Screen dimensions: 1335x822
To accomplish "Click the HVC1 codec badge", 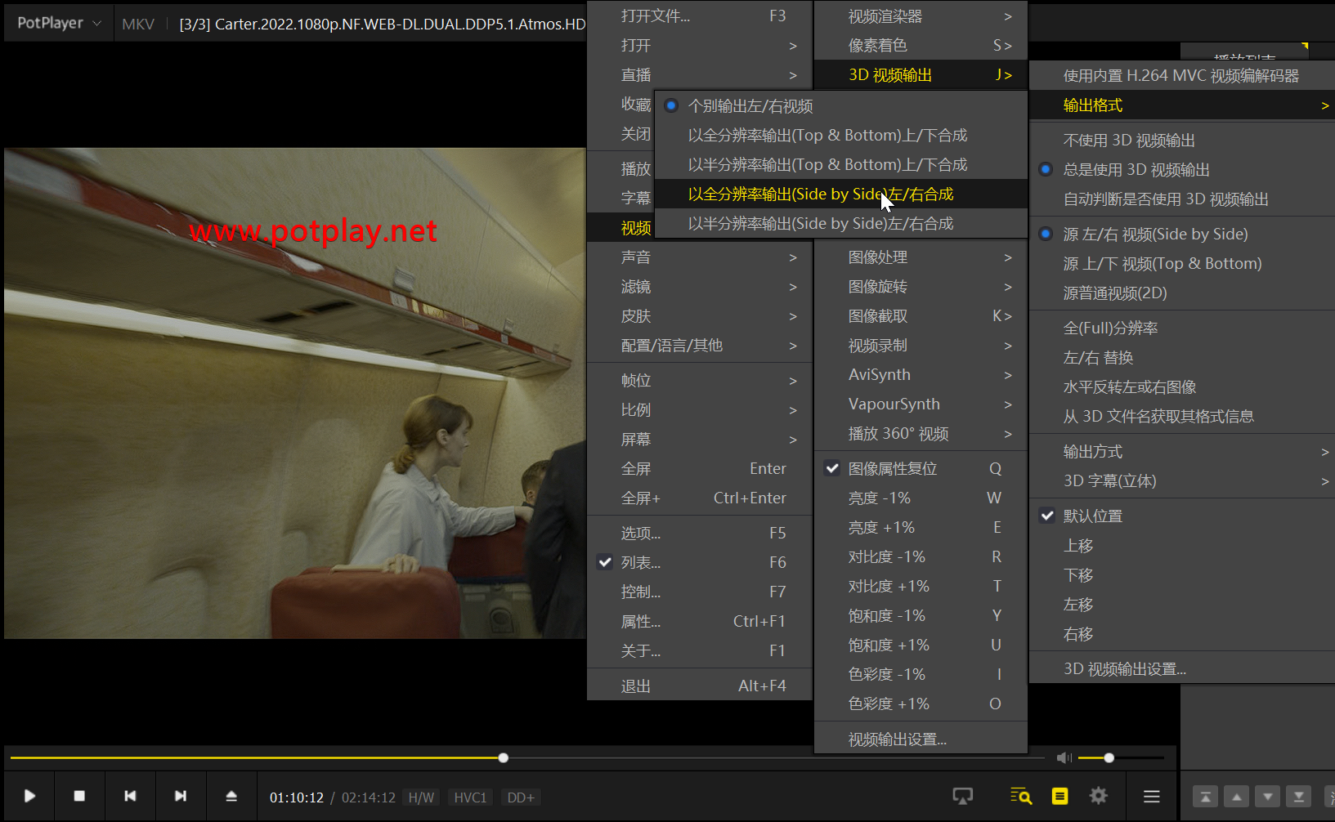I will 470,797.
